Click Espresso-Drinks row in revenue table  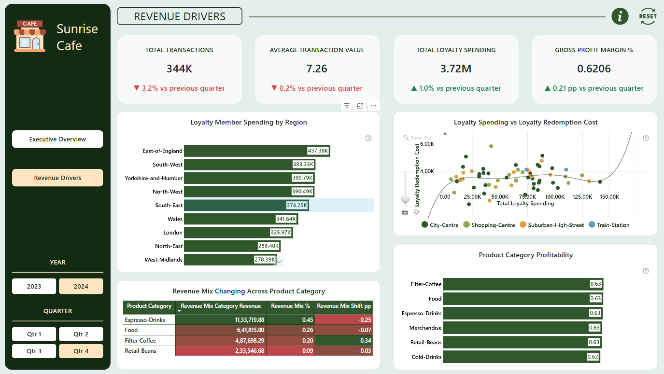[248, 319]
